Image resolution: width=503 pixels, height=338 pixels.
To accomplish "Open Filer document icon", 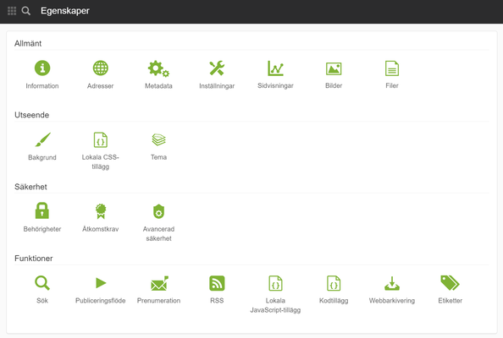I will pyautogui.click(x=392, y=68).
